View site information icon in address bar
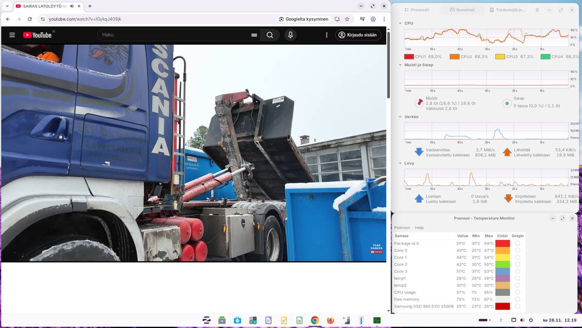 coord(42,19)
